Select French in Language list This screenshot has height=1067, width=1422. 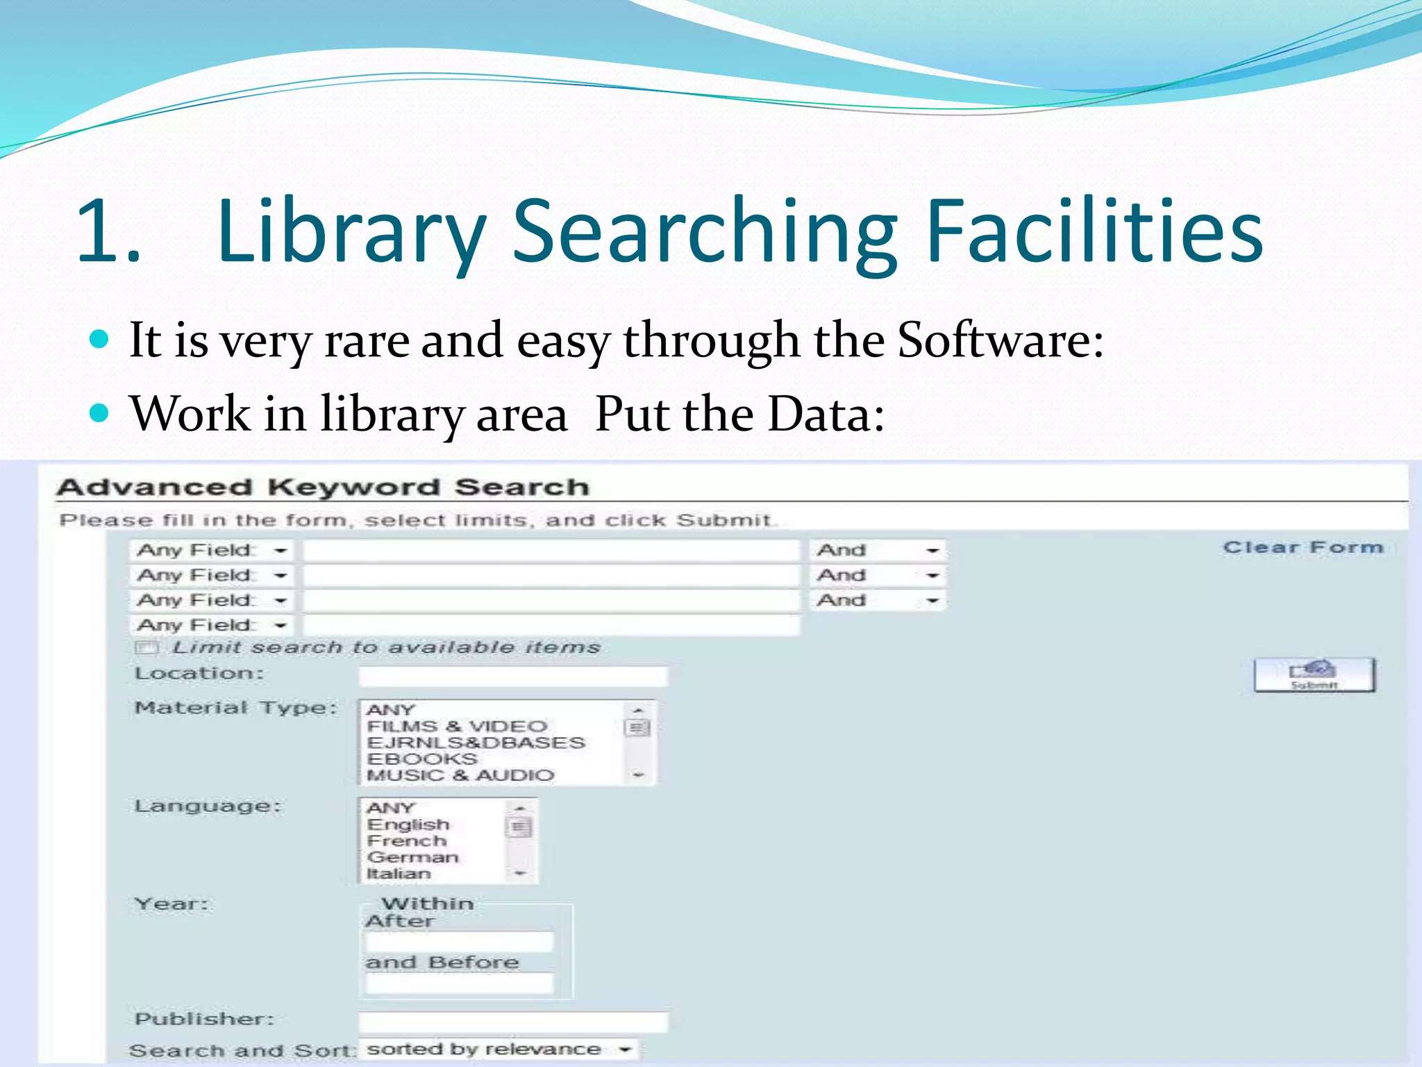[x=407, y=841]
